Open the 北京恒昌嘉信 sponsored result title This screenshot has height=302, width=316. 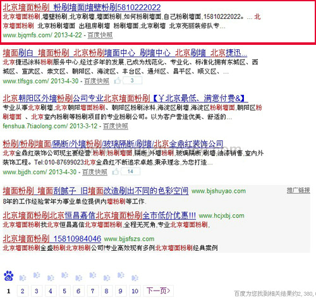99,215
